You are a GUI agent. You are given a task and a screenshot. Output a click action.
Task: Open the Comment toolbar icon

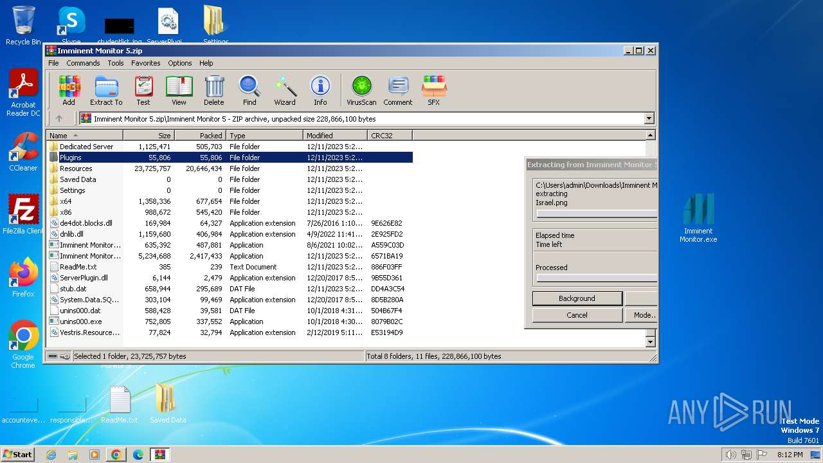pos(398,90)
